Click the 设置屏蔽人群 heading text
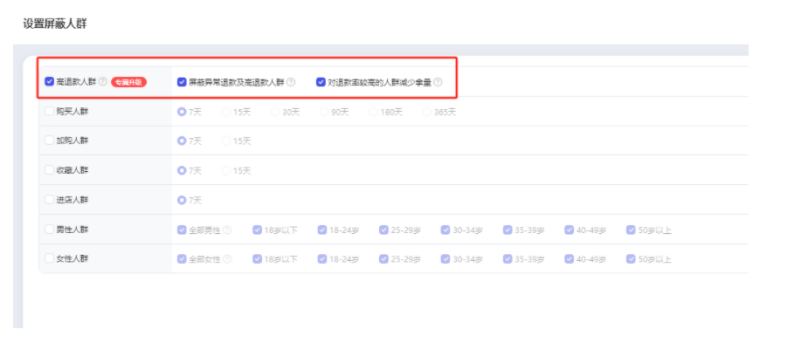Viewport: 794px width, 343px height. pos(55,24)
